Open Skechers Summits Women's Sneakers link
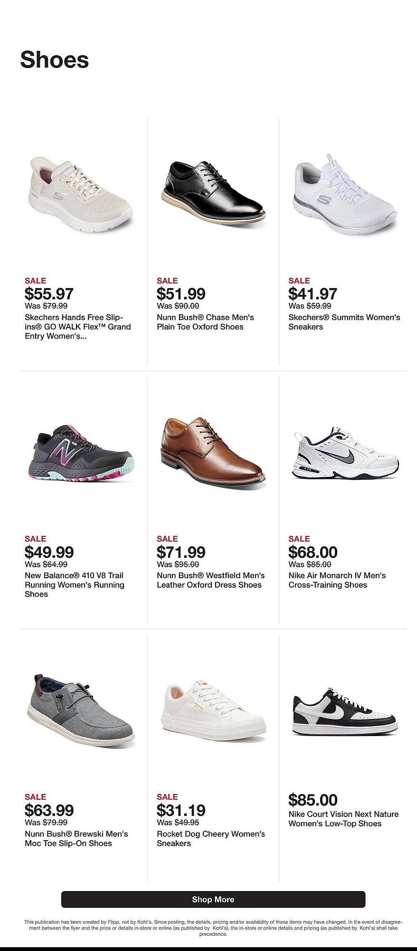Image resolution: width=417 pixels, height=951 pixels. tap(344, 322)
